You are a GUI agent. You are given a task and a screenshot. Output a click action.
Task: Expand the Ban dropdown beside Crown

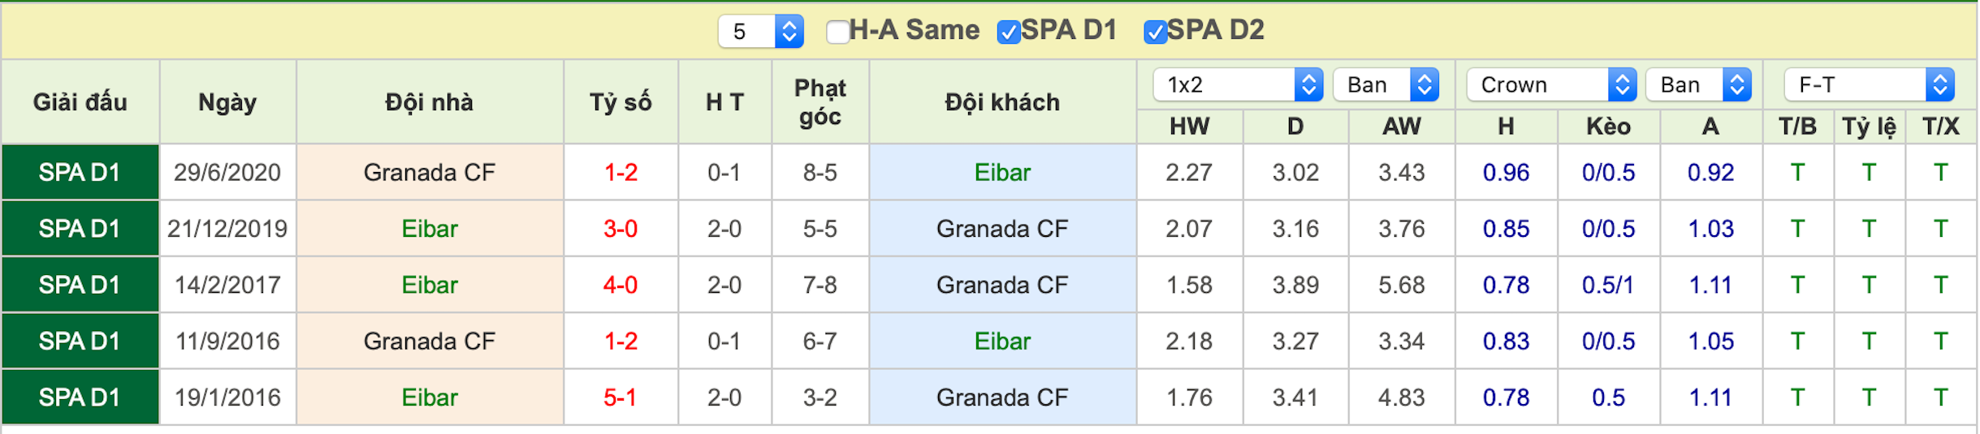pyautogui.click(x=1698, y=84)
